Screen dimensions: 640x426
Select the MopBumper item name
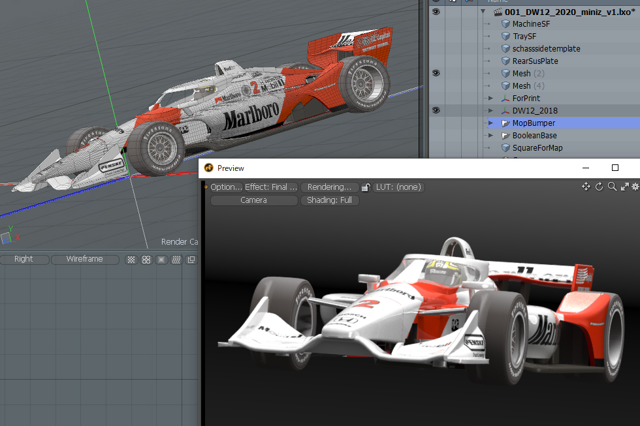tap(534, 123)
